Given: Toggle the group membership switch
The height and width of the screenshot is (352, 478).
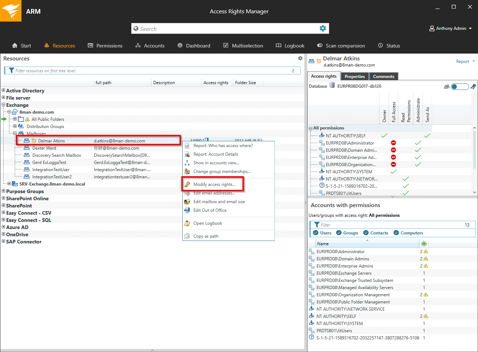Looking at the screenshot, I should [459, 86].
